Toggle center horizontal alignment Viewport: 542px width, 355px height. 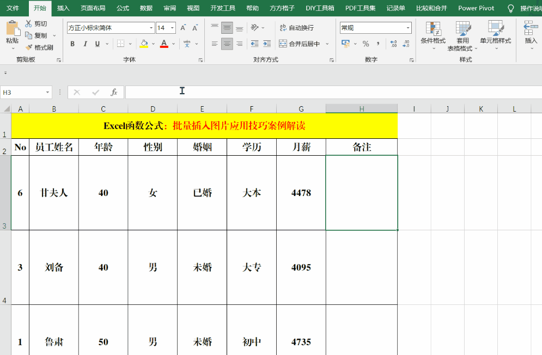tap(227, 44)
